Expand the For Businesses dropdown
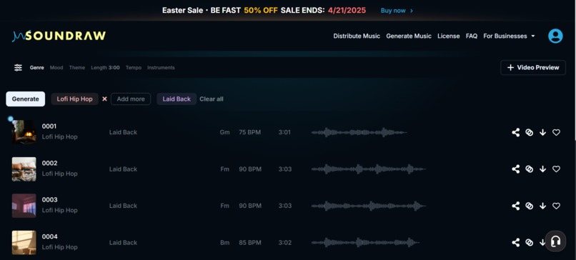 (509, 36)
